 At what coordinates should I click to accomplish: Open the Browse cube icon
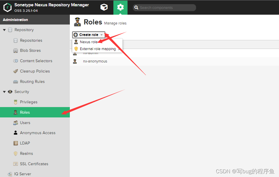pyautogui.click(x=104, y=7)
